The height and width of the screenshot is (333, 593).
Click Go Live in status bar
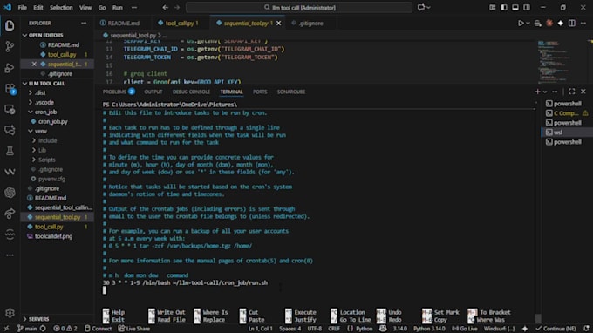[x=465, y=329]
